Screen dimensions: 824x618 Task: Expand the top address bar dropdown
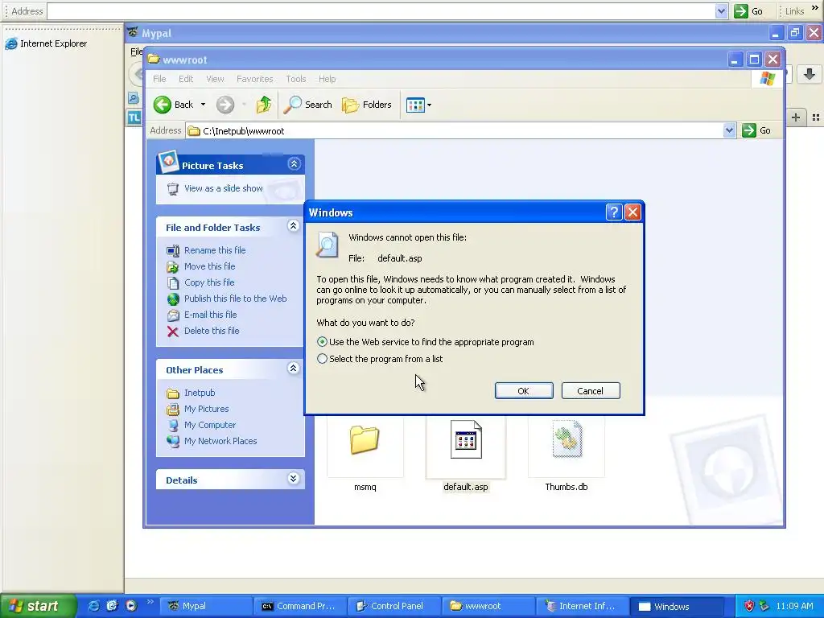pyautogui.click(x=721, y=11)
